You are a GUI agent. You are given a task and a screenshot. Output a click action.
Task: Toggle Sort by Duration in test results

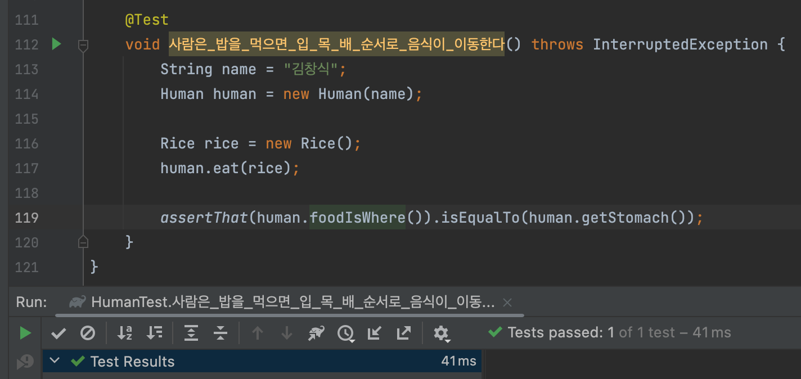click(154, 333)
